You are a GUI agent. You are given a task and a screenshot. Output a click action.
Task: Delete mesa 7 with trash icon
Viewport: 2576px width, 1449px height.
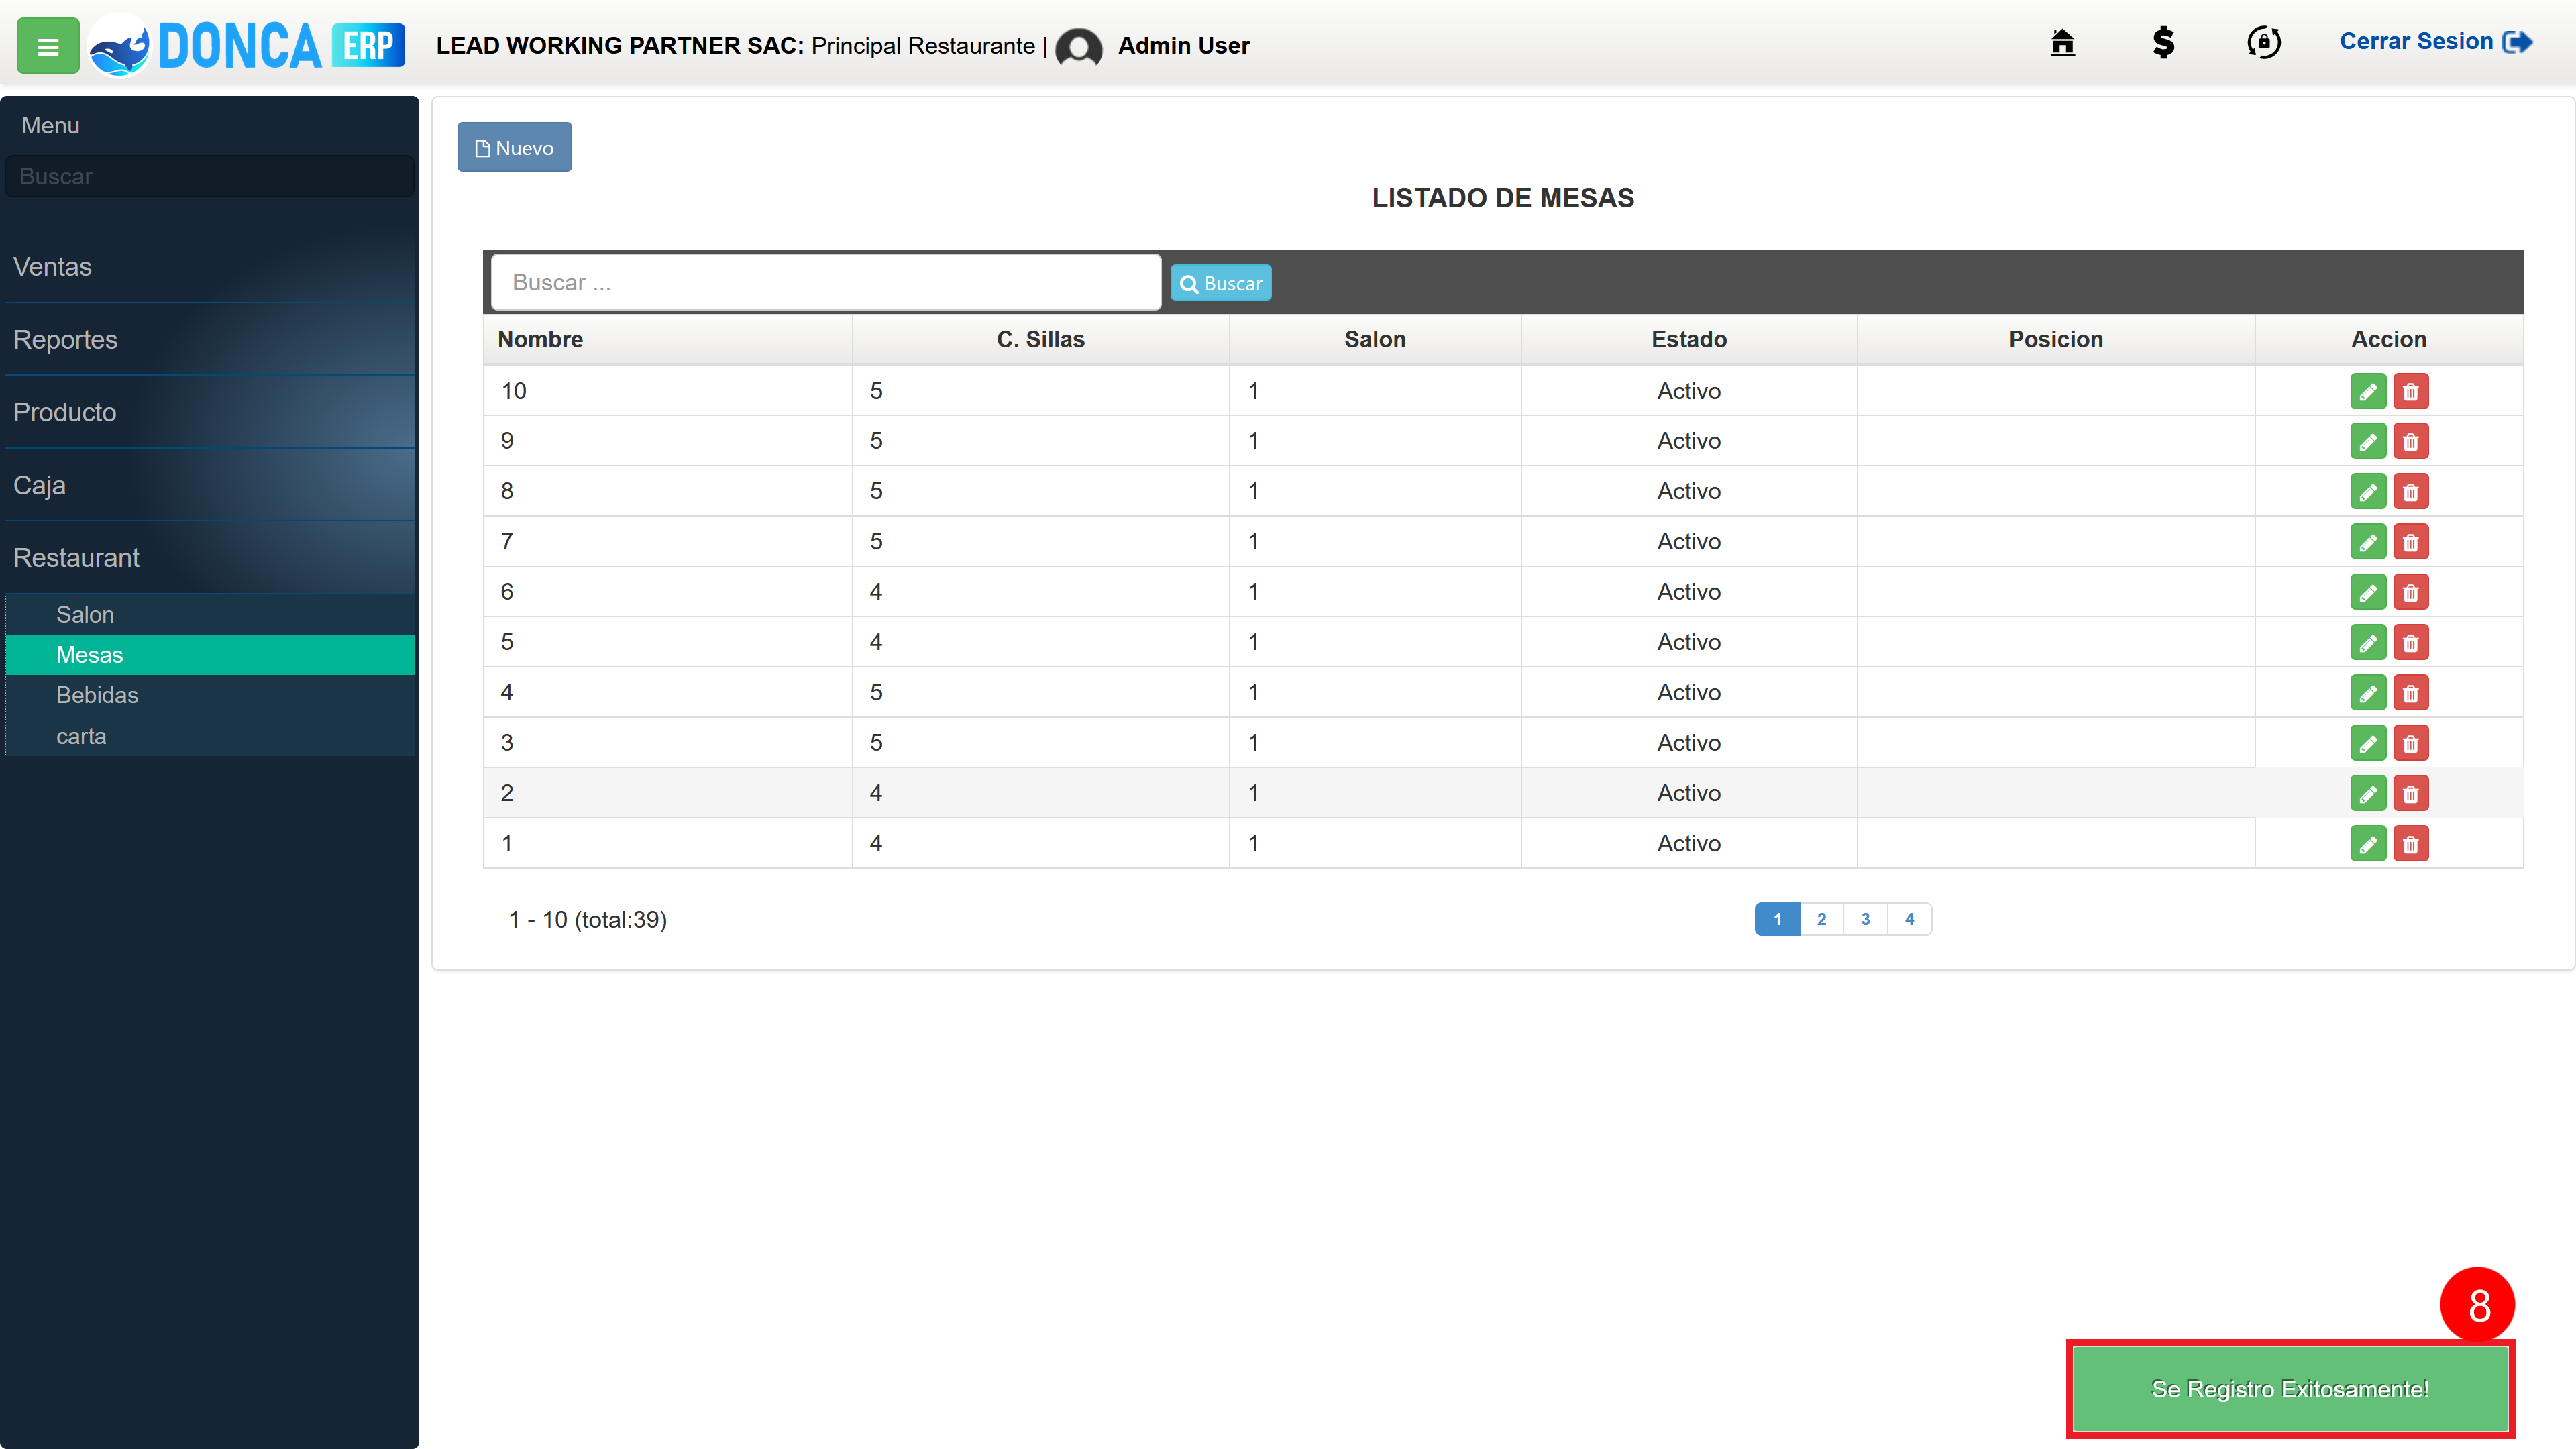coord(2411,542)
